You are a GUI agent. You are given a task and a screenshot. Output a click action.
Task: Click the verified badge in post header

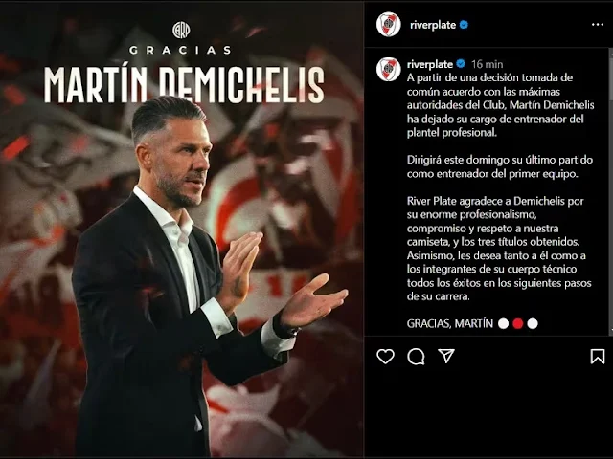pos(464,25)
